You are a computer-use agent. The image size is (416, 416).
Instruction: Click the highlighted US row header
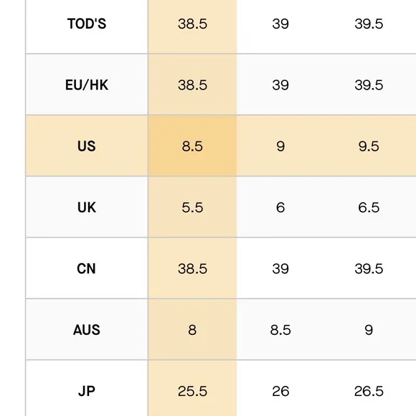(87, 146)
